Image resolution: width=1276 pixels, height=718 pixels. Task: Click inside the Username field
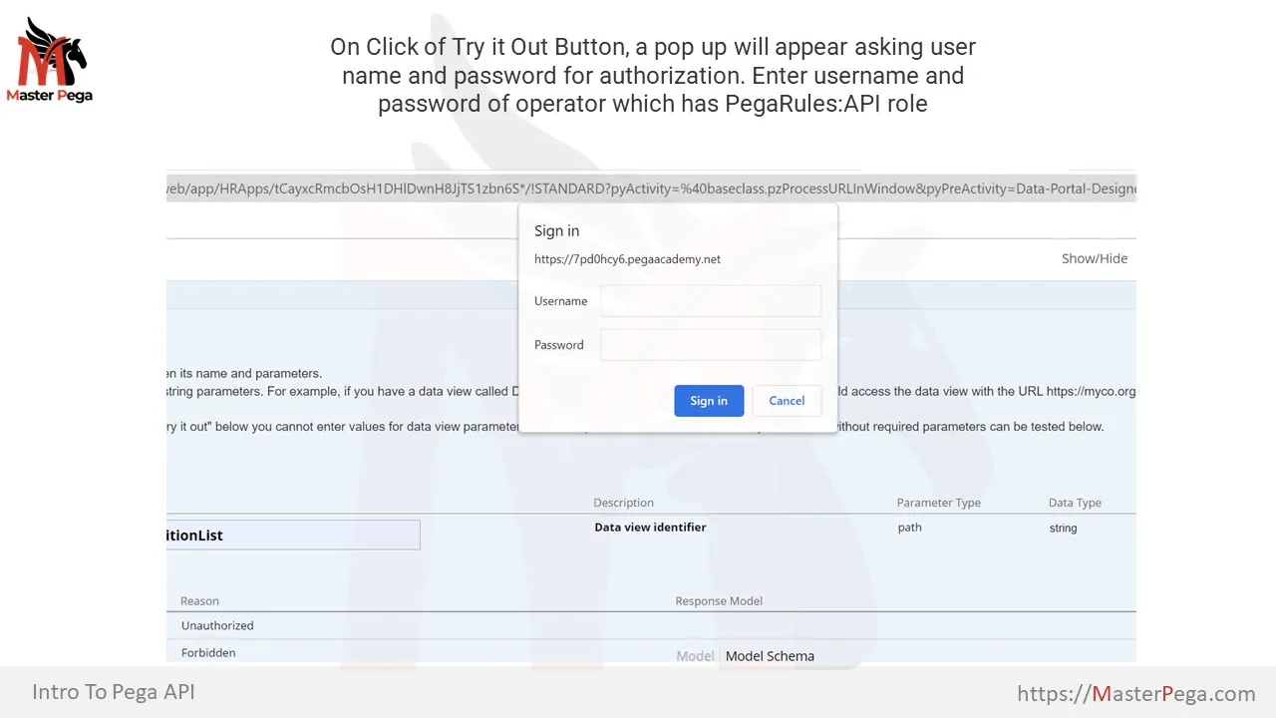click(710, 300)
